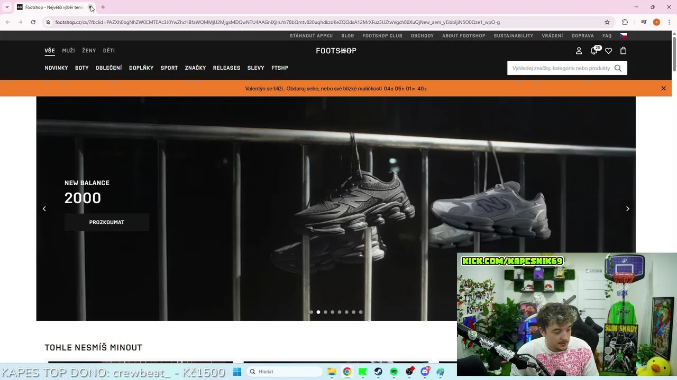Image resolution: width=677 pixels, height=380 pixels.
Task: Open the DOPLŇKY menu
Action: coord(141,68)
